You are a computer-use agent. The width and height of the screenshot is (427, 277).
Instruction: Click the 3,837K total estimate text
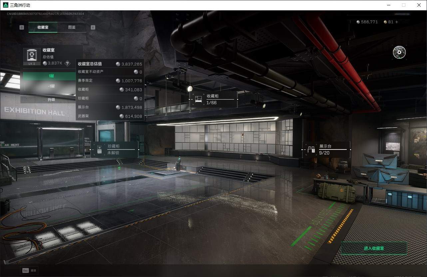(55, 63)
